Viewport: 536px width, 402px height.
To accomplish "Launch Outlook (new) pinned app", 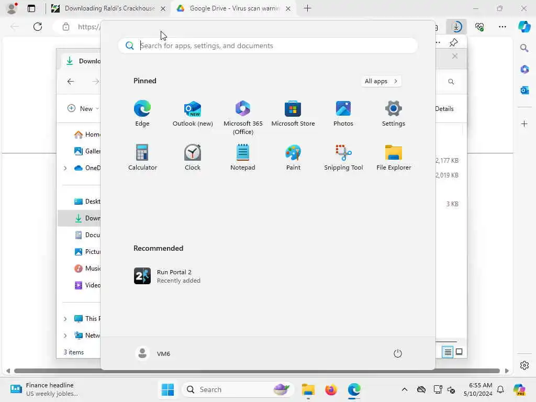I will pyautogui.click(x=193, y=114).
